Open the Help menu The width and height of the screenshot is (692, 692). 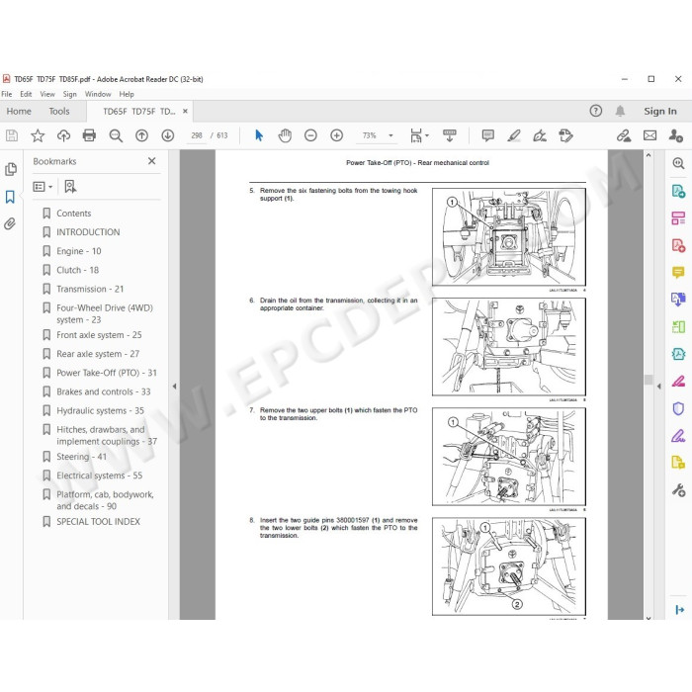point(127,94)
